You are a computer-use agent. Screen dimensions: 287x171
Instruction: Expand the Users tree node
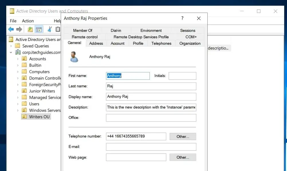[18, 104]
